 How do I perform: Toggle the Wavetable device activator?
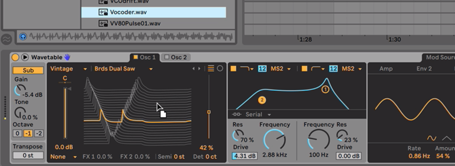(x=15, y=57)
